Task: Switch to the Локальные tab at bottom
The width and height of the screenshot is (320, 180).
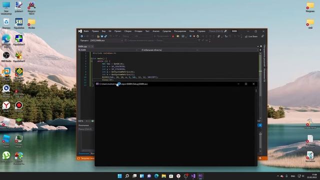Action: point(83,153)
